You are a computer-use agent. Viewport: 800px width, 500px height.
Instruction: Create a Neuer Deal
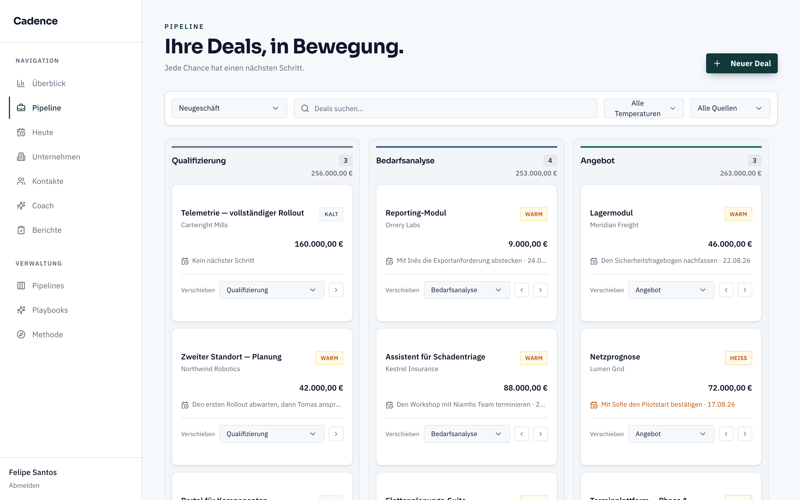tap(742, 63)
